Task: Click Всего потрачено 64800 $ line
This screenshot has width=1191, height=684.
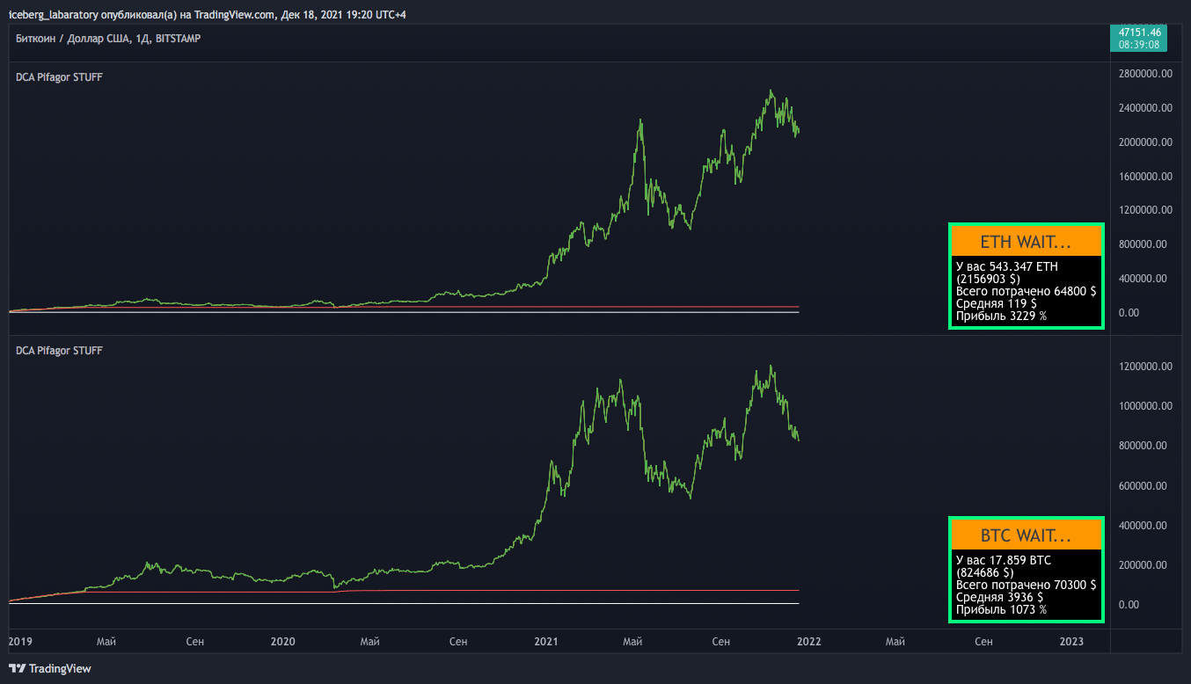Action: 1026,290
